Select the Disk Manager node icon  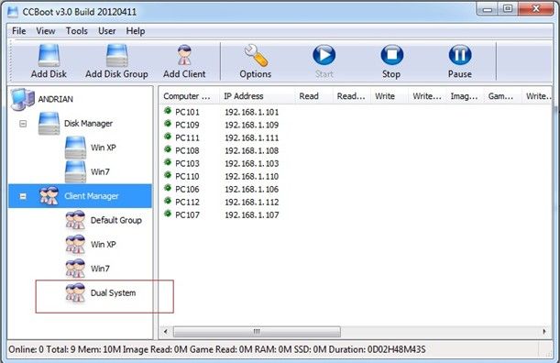[x=49, y=123]
